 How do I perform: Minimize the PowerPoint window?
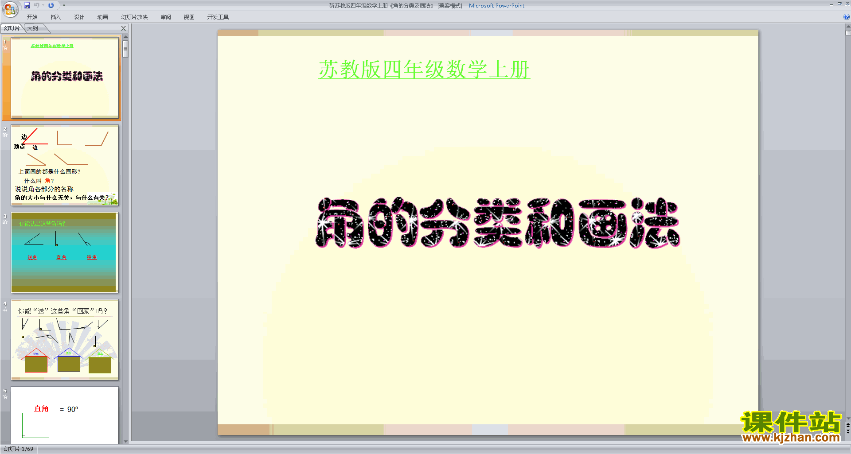(x=831, y=4)
